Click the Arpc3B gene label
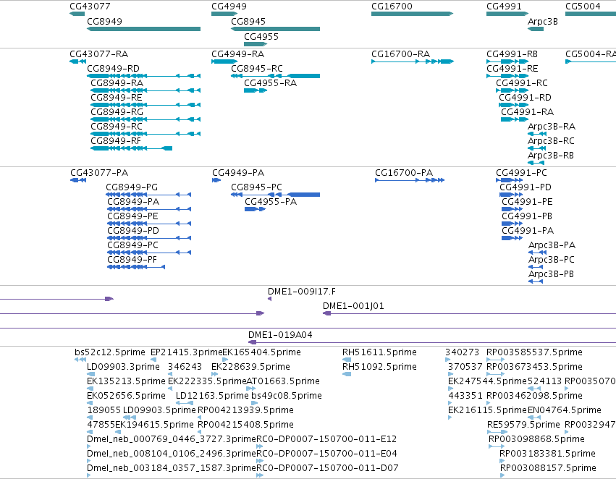 pos(543,21)
